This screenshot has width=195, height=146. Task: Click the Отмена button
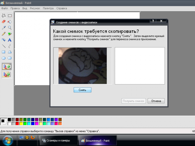tap(156, 101)
